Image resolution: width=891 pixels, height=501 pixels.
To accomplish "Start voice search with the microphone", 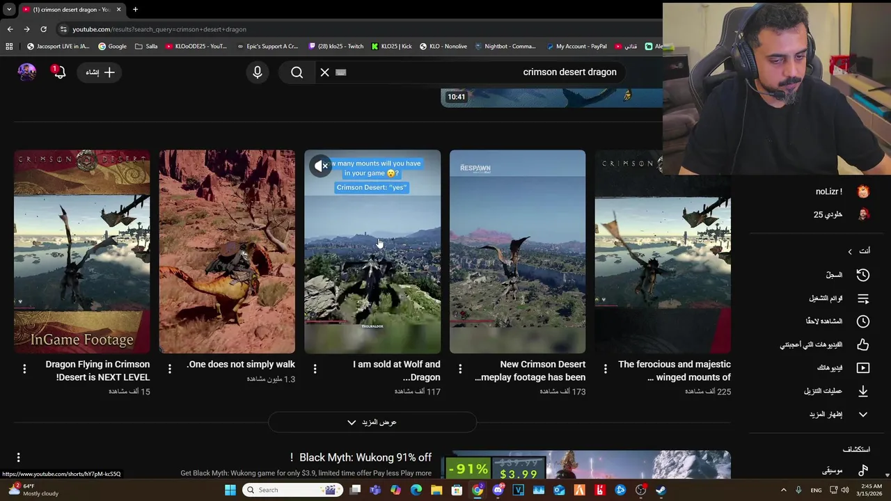I will 258,72.
